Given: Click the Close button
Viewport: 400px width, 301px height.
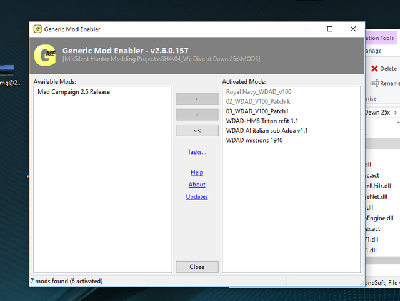Looking at the screenshot, I should [197, 267].
